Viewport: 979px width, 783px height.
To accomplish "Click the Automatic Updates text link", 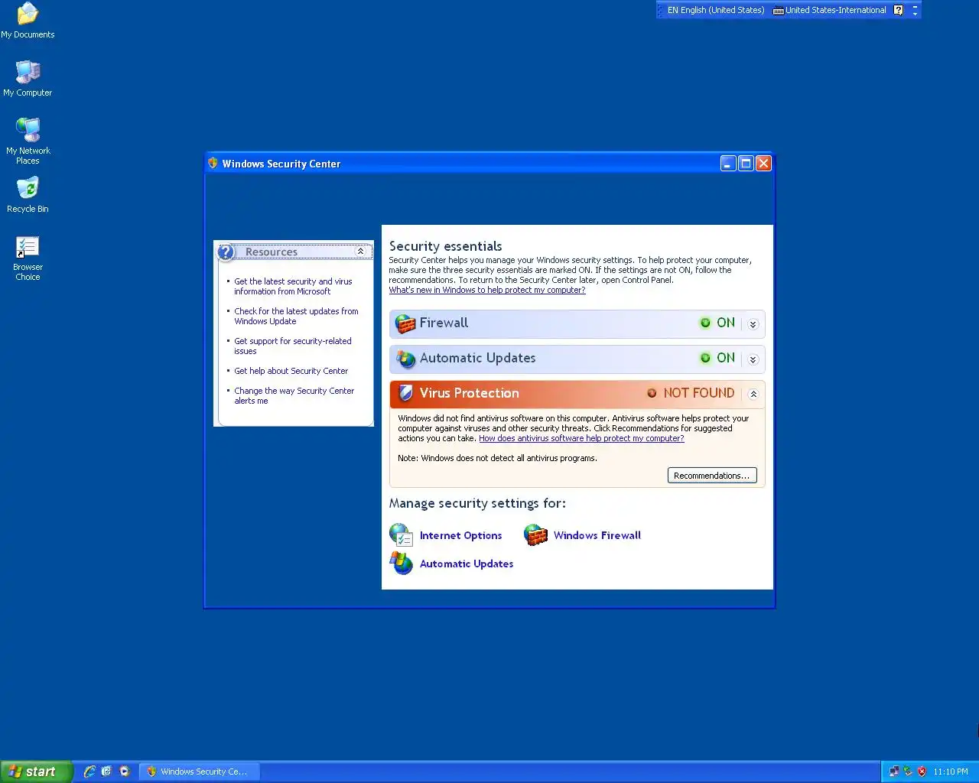I will (467, 564).
